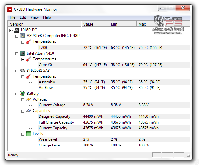Select the TZ00 sensor row

(x=114, y=48)
